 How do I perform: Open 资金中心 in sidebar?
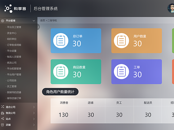click(x=12, y=33)
